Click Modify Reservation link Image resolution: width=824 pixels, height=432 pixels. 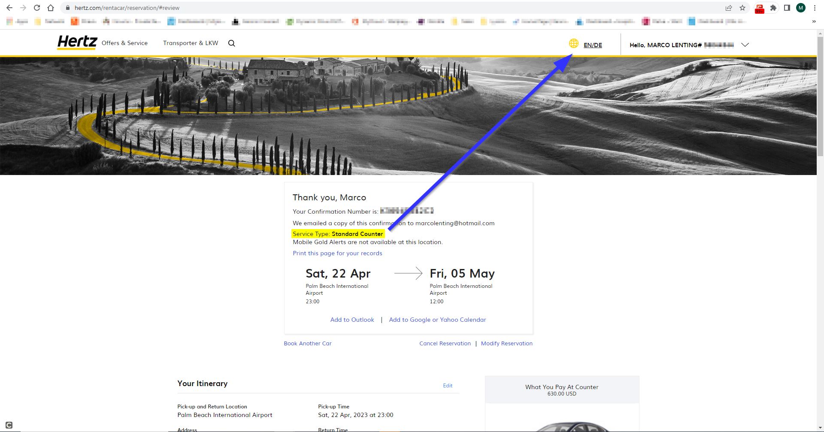click(506, 343)
